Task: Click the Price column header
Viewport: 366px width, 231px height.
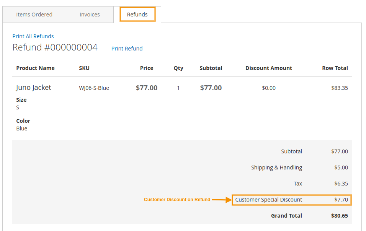Action: click(147, 68)
